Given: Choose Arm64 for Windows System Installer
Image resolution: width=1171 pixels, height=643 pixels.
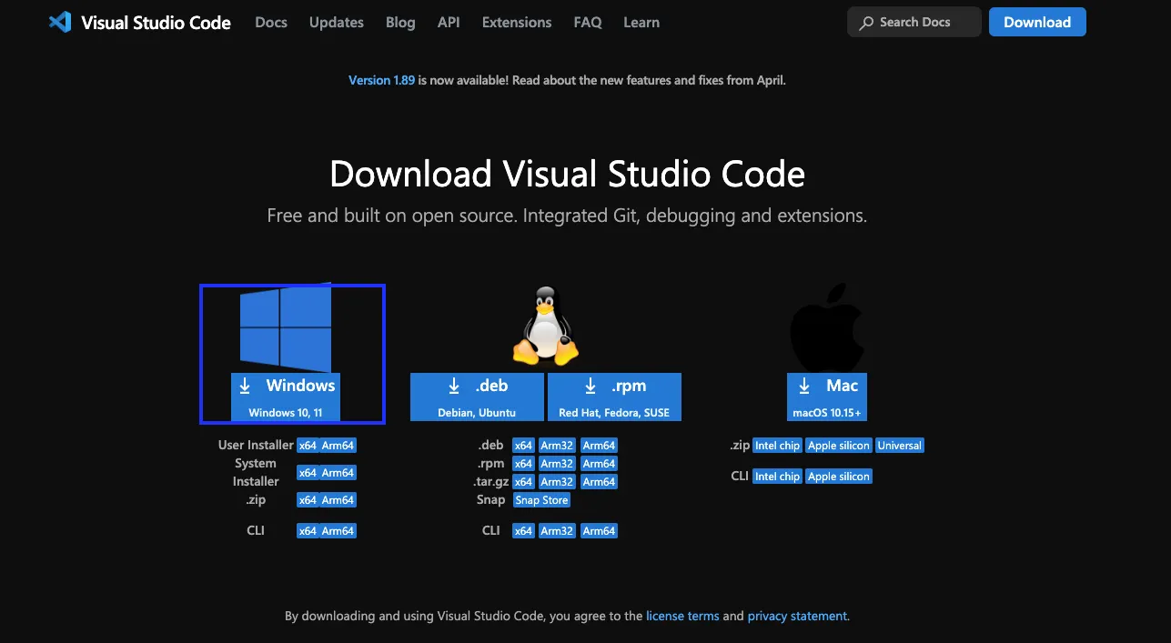Looking at the screenshot, I should click(338, 473).
